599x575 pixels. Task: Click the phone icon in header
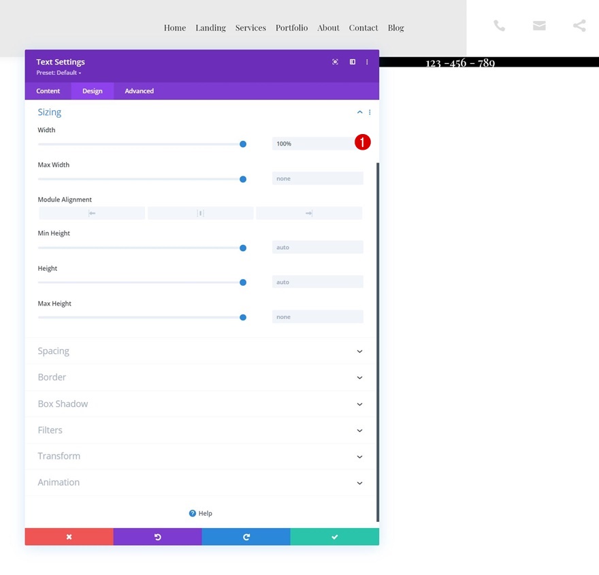tap(500, 26)
